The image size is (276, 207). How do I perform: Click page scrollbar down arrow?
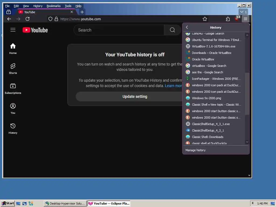coord(249,175)
